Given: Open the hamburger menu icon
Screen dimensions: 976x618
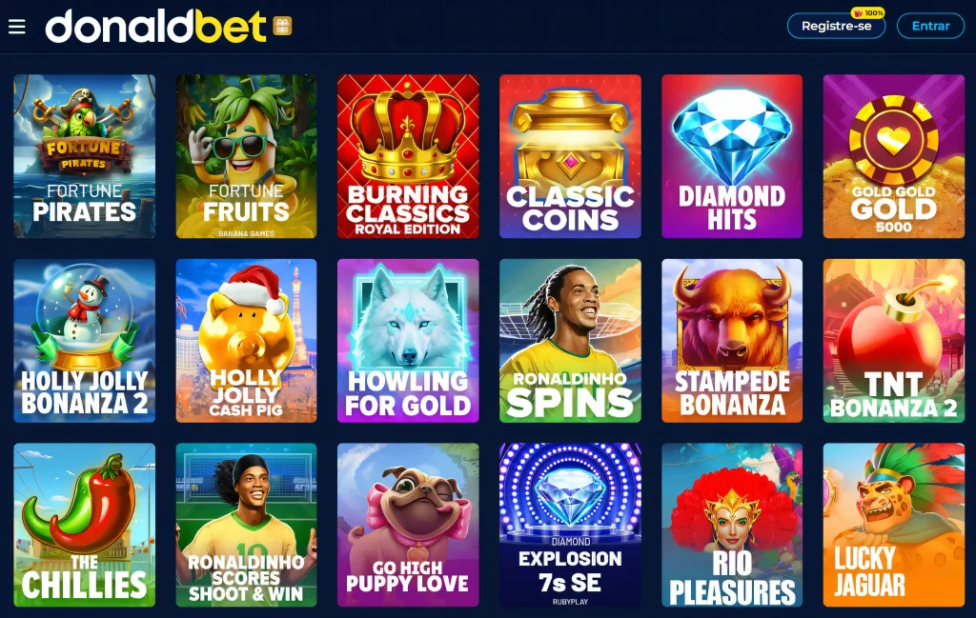Looking at the screenshot, I should pos(17,26).
